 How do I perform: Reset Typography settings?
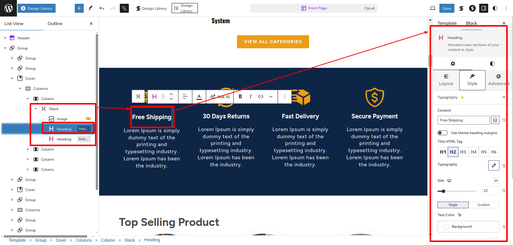pyautogui.click(x=504, y=166)
